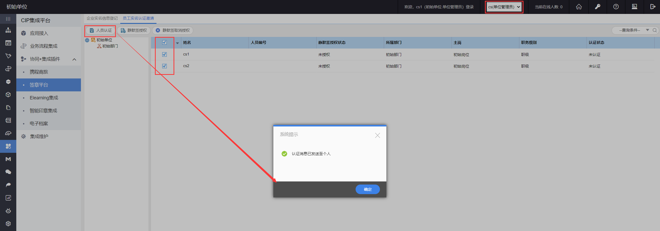Collapse the 协同+集成插件 menu chevron
Viewport: 660px width, 231px height.
74,59
